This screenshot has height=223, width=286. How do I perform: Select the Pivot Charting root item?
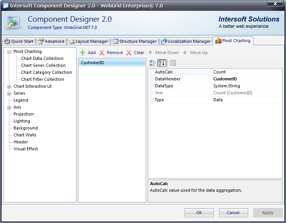coord(27,51)
